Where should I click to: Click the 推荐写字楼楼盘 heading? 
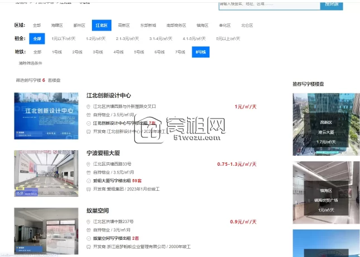pos(308,84)
